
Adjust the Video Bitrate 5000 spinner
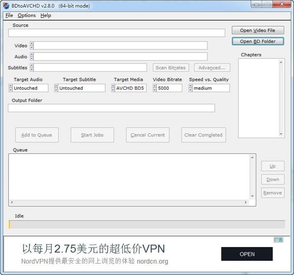[x=155, y=88]
